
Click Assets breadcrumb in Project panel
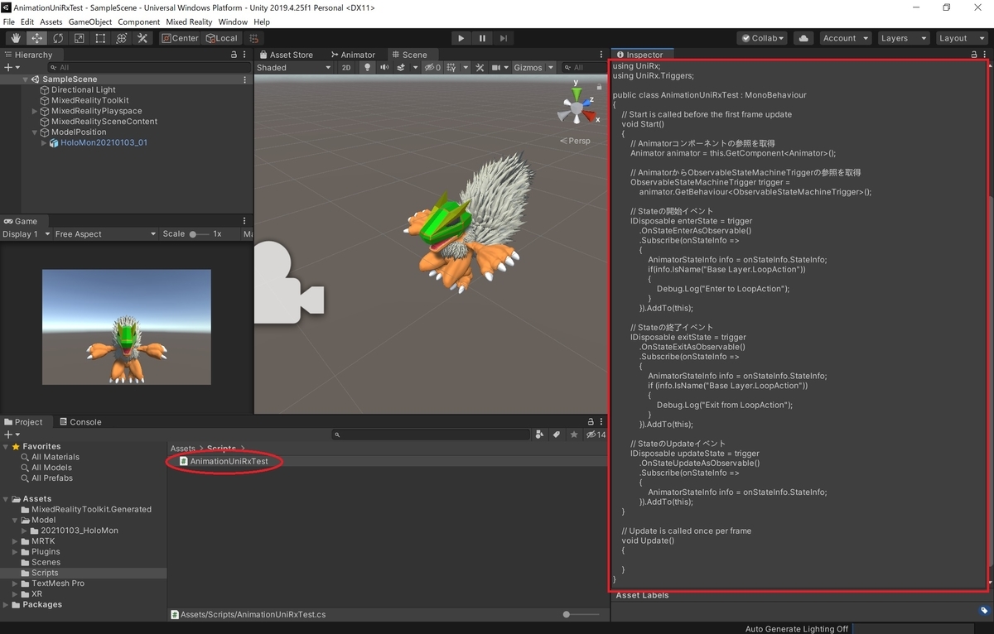click(183, 449)
